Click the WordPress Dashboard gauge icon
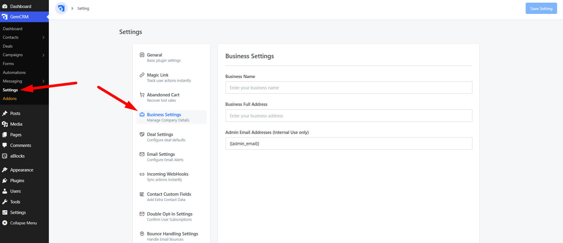This screenshot has width=563, height=243. pyautogui.click(x=5, y=6)
